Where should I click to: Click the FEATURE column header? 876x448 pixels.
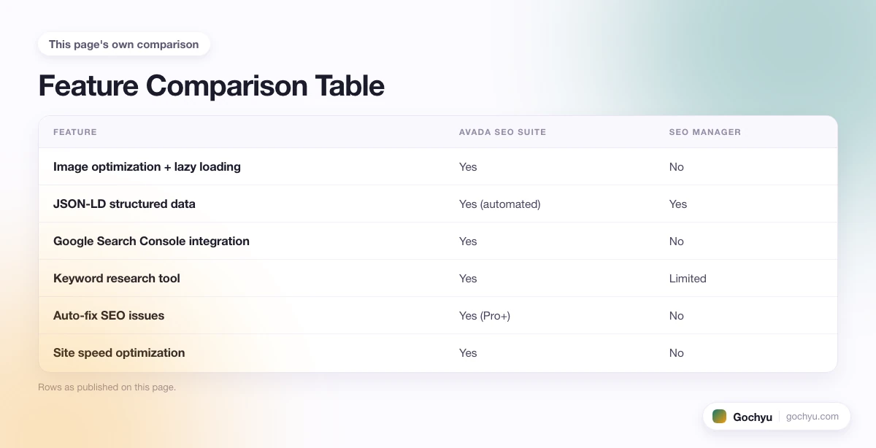click(x=75, y=132)
